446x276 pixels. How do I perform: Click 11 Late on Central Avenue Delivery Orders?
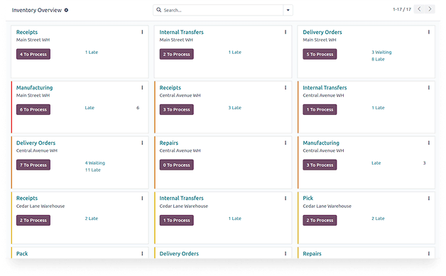coord(93,170)
